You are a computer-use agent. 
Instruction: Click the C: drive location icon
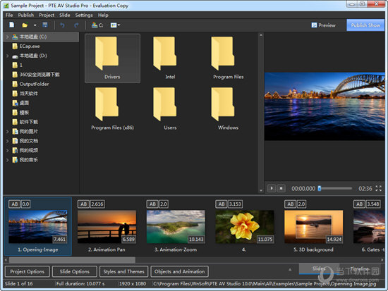pos(97,25)
